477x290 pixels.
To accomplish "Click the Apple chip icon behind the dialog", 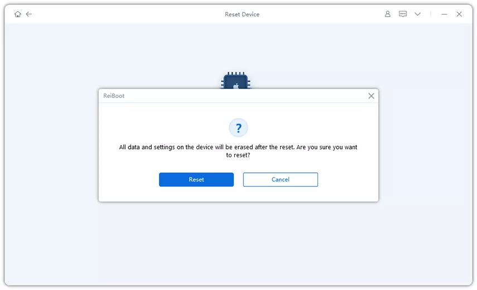I will [236, 82].
